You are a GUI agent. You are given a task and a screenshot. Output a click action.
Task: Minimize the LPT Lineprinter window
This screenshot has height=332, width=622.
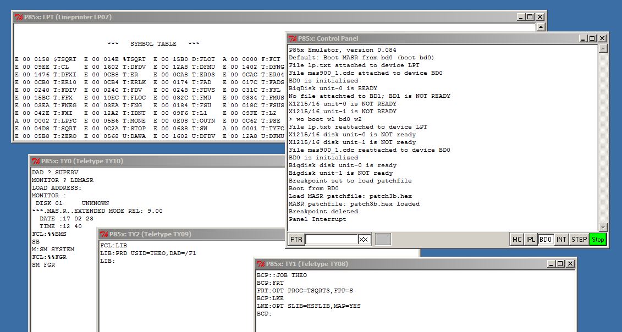point(521,17)
